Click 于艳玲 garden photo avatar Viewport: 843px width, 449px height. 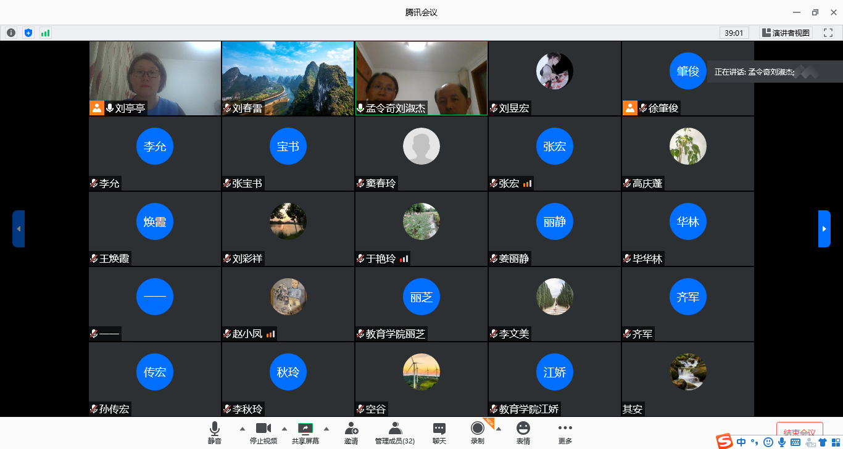pyautogui.click(x=421, y=221)
